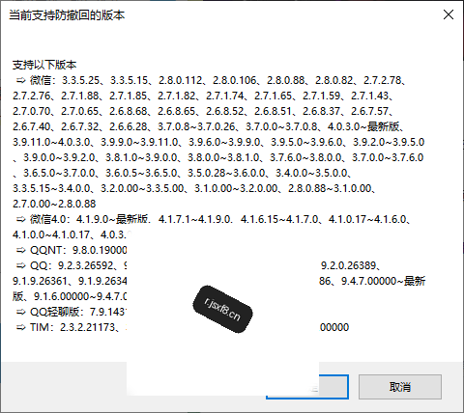This screenshot has width=464, height=413.
Task: Click TIM version 2.3.2.21173
Action: (x=87, y=327)
